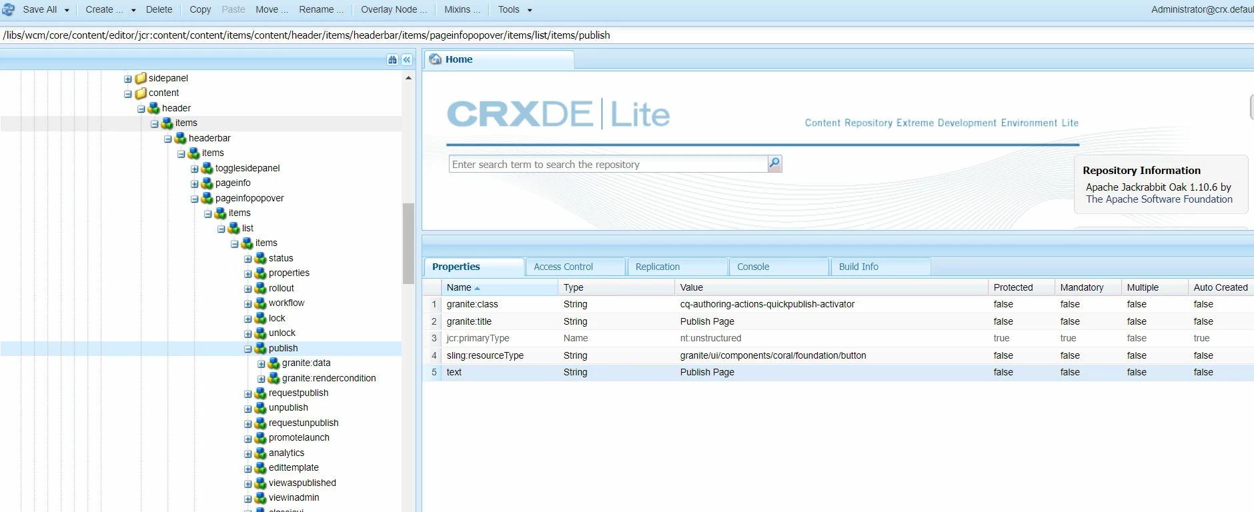1254x512 pixels.
Task: Click the lock node icon
Action: (261, 318)
